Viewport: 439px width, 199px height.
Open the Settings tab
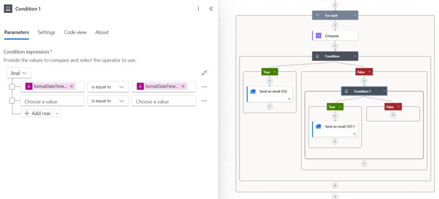coord(46,32)
